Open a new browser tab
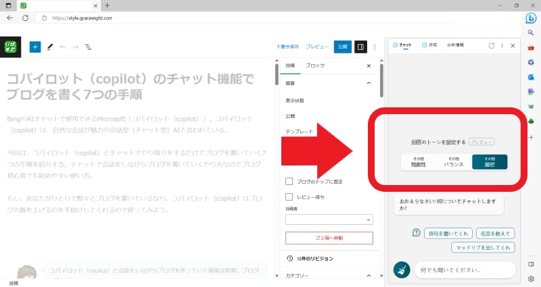Screen dimensions: 541x287 pos(108,5)
